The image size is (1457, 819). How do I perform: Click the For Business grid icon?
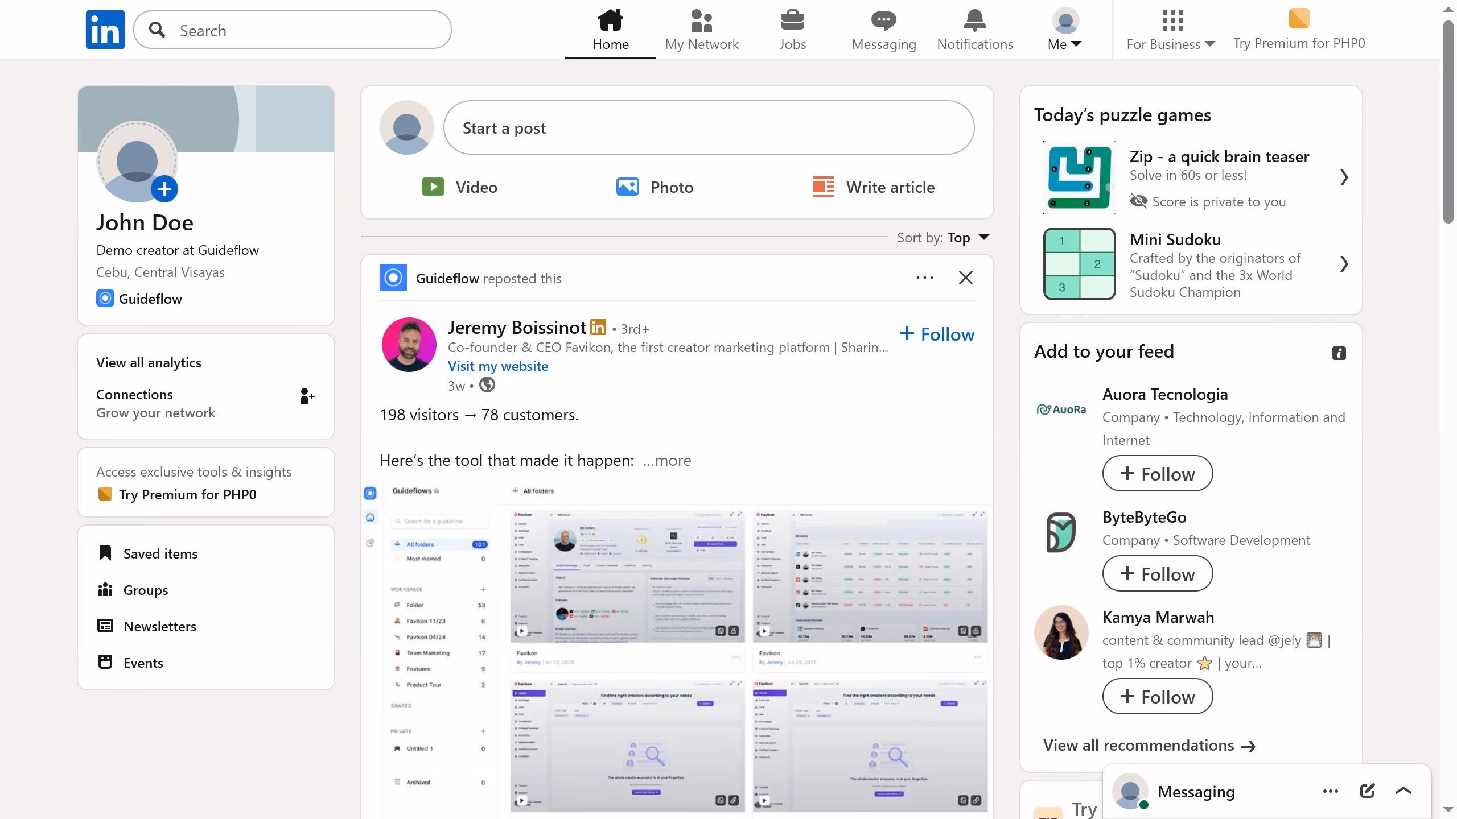coord(1172,20)
